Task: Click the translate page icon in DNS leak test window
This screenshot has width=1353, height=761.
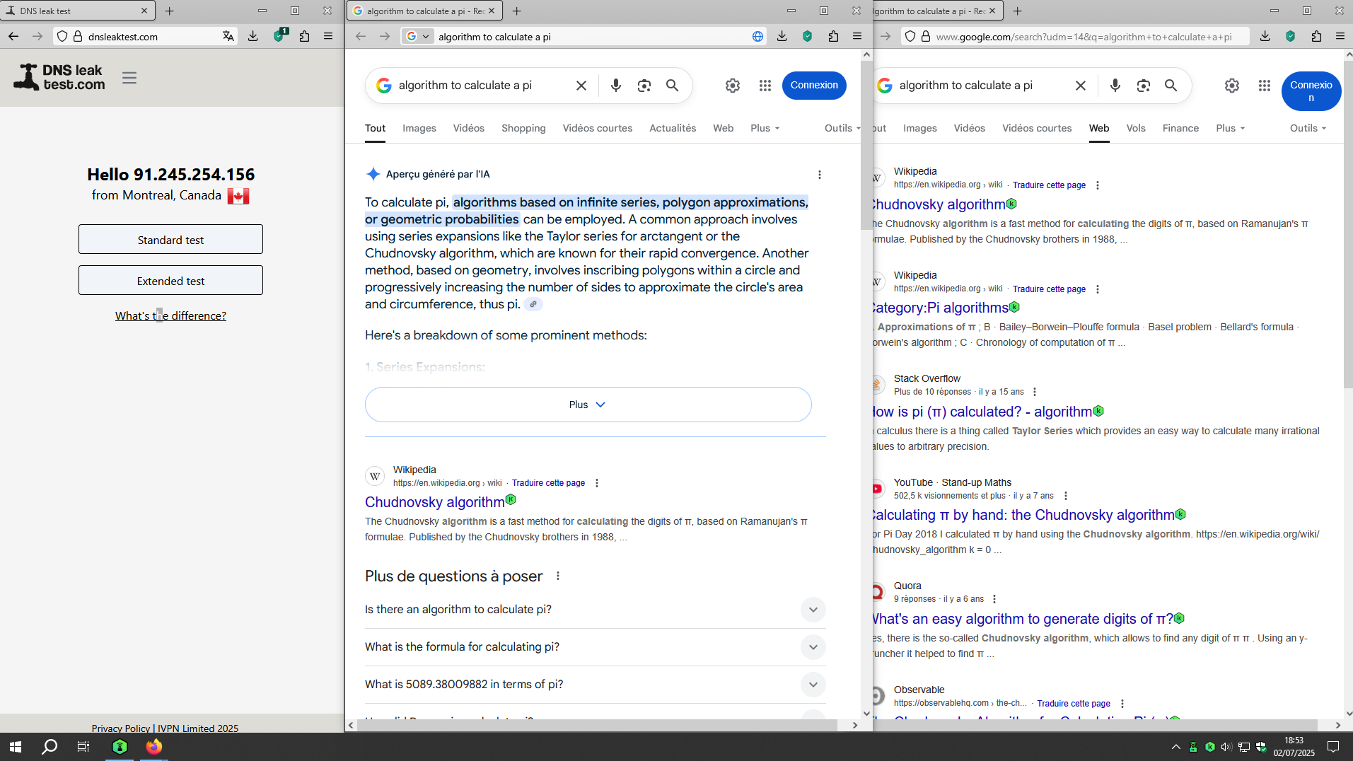Action: tap(228, 36)
